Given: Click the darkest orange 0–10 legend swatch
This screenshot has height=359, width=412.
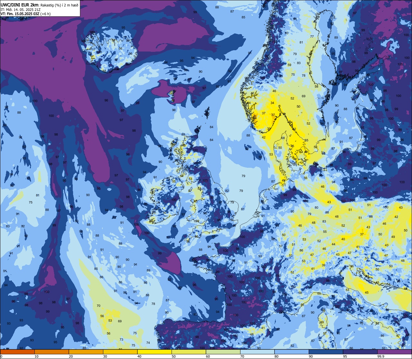Looking at the screenshot, I should point(17,352).
